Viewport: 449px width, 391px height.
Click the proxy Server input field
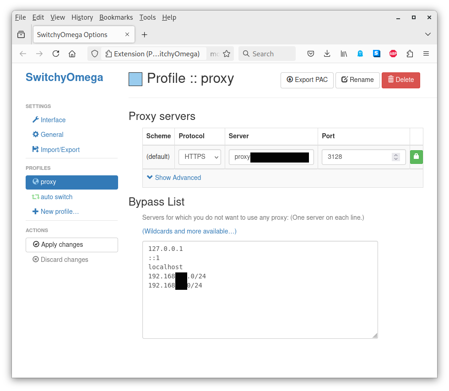tap(271, 157)
